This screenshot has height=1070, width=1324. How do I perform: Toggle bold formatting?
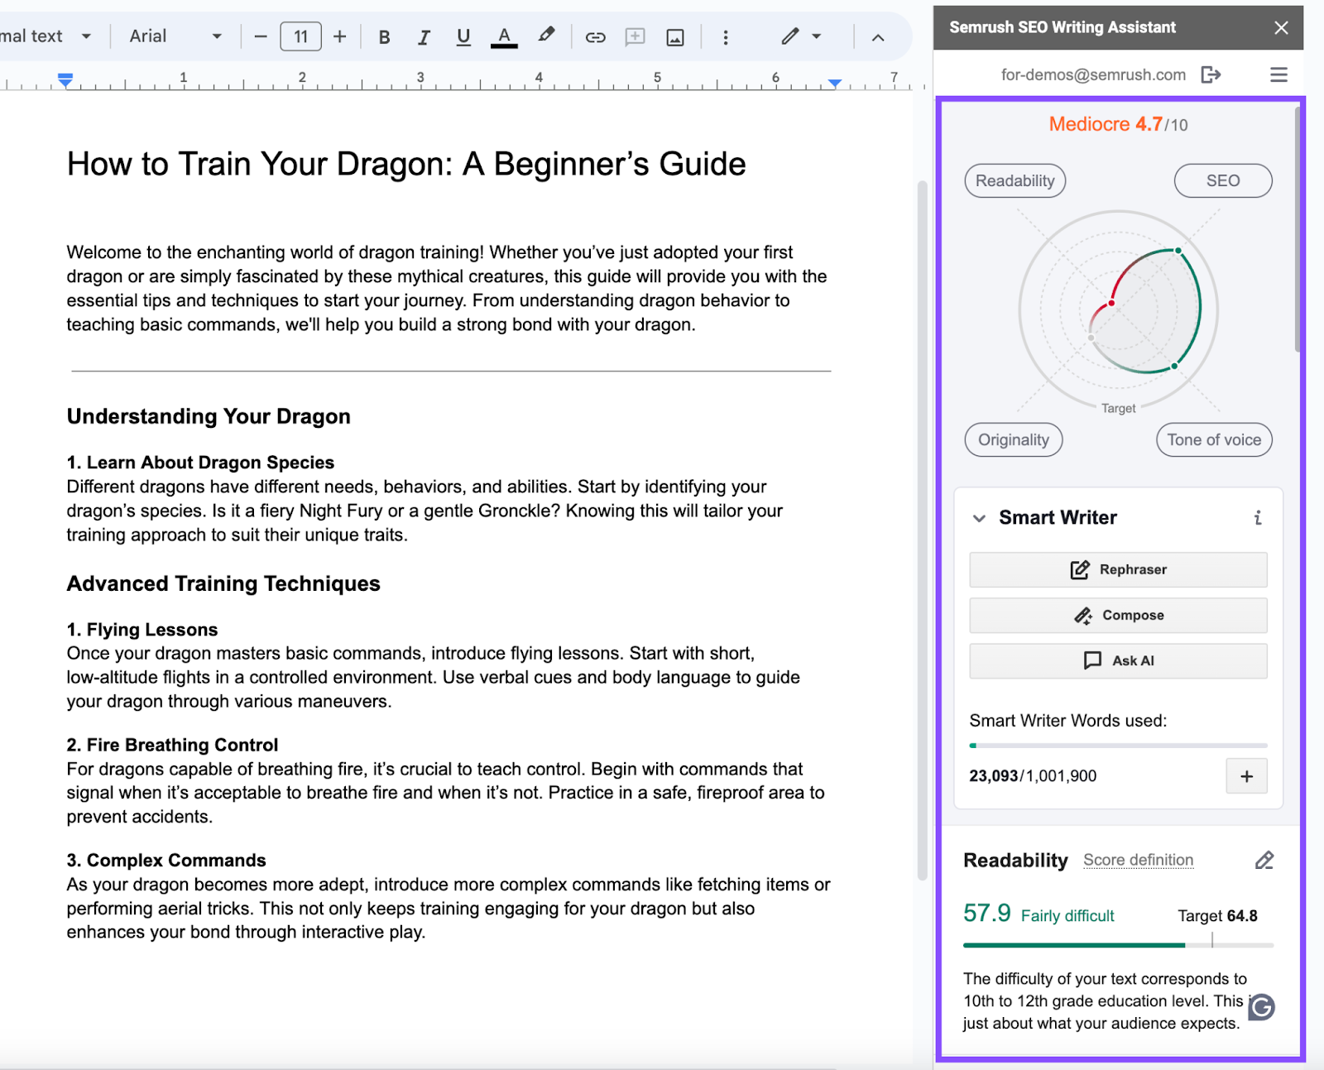point(384,37)
